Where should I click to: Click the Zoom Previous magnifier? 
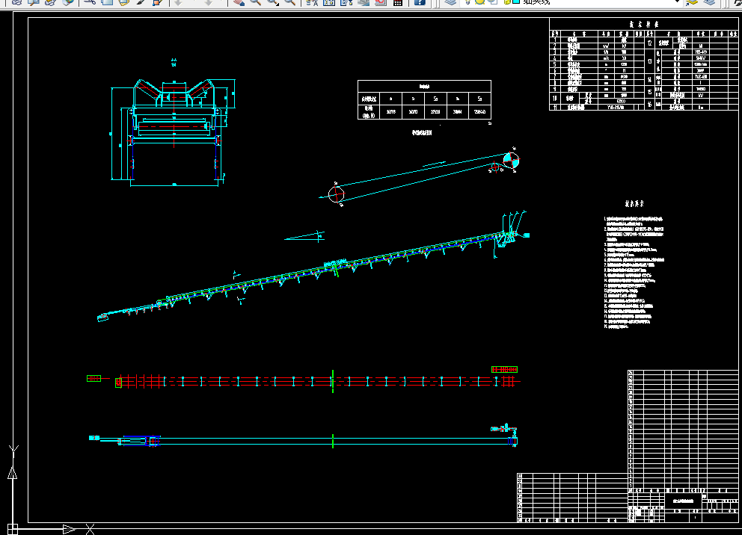click(290, 1)
